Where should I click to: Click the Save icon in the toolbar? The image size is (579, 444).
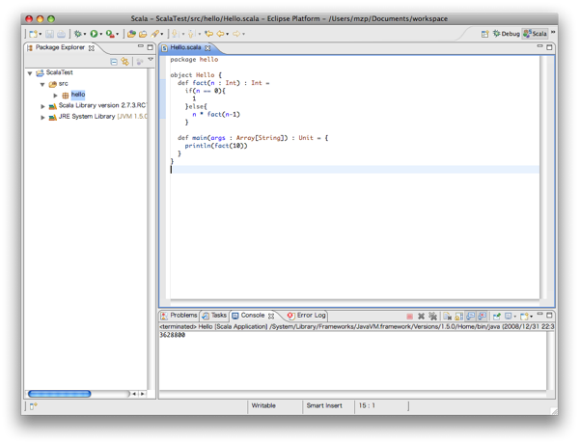point(49,34)
